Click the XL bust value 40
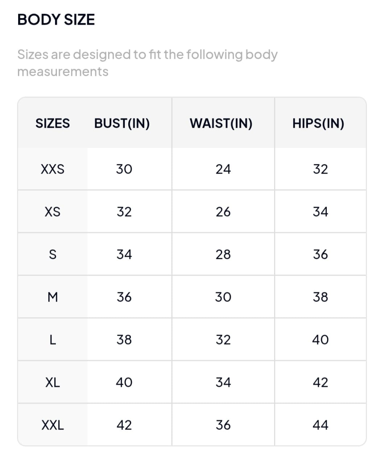 pos(124,382)
